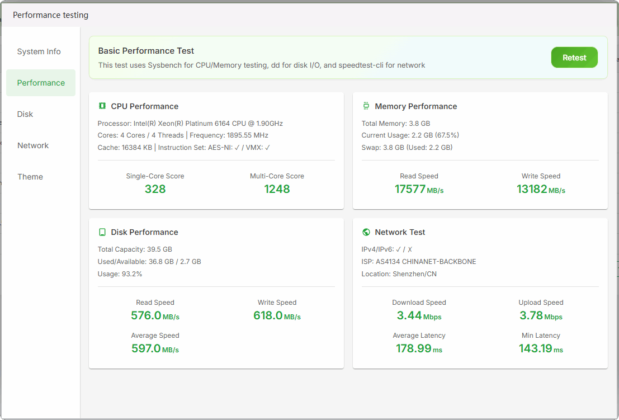Click the Memory Performance icon
The height and width of the screenshot is (420, 619).
pos(366,106)
